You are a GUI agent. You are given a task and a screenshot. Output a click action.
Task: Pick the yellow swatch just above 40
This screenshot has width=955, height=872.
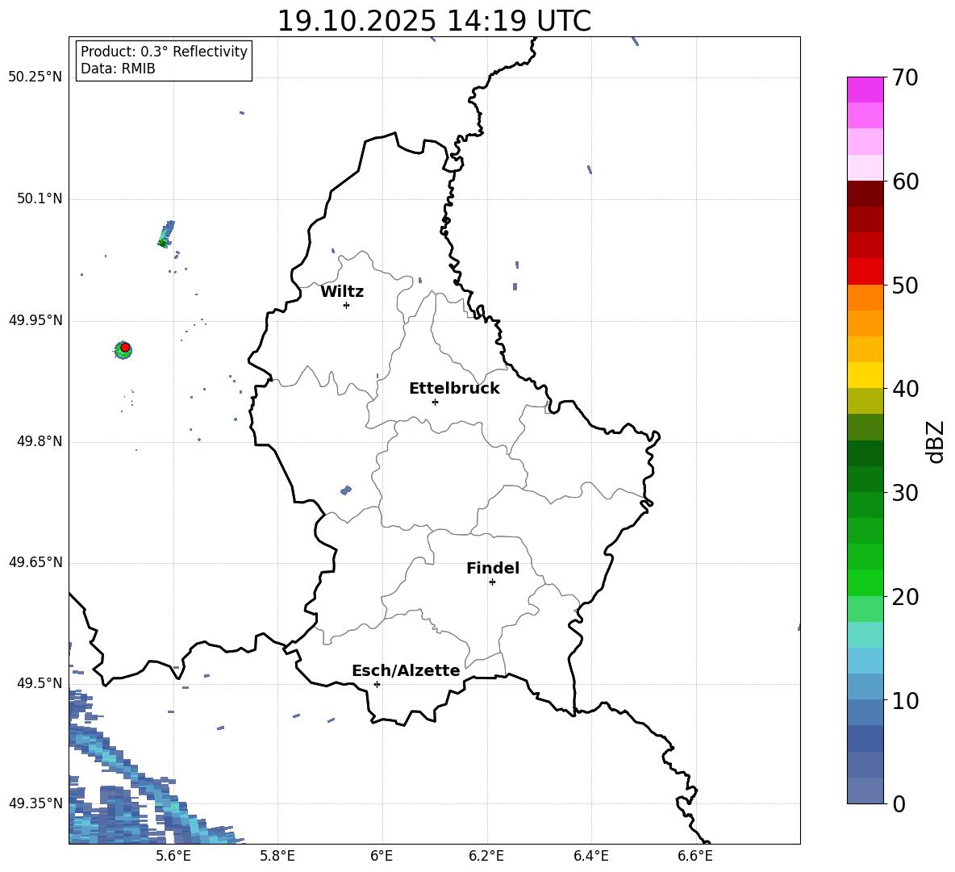coord(865,375)
